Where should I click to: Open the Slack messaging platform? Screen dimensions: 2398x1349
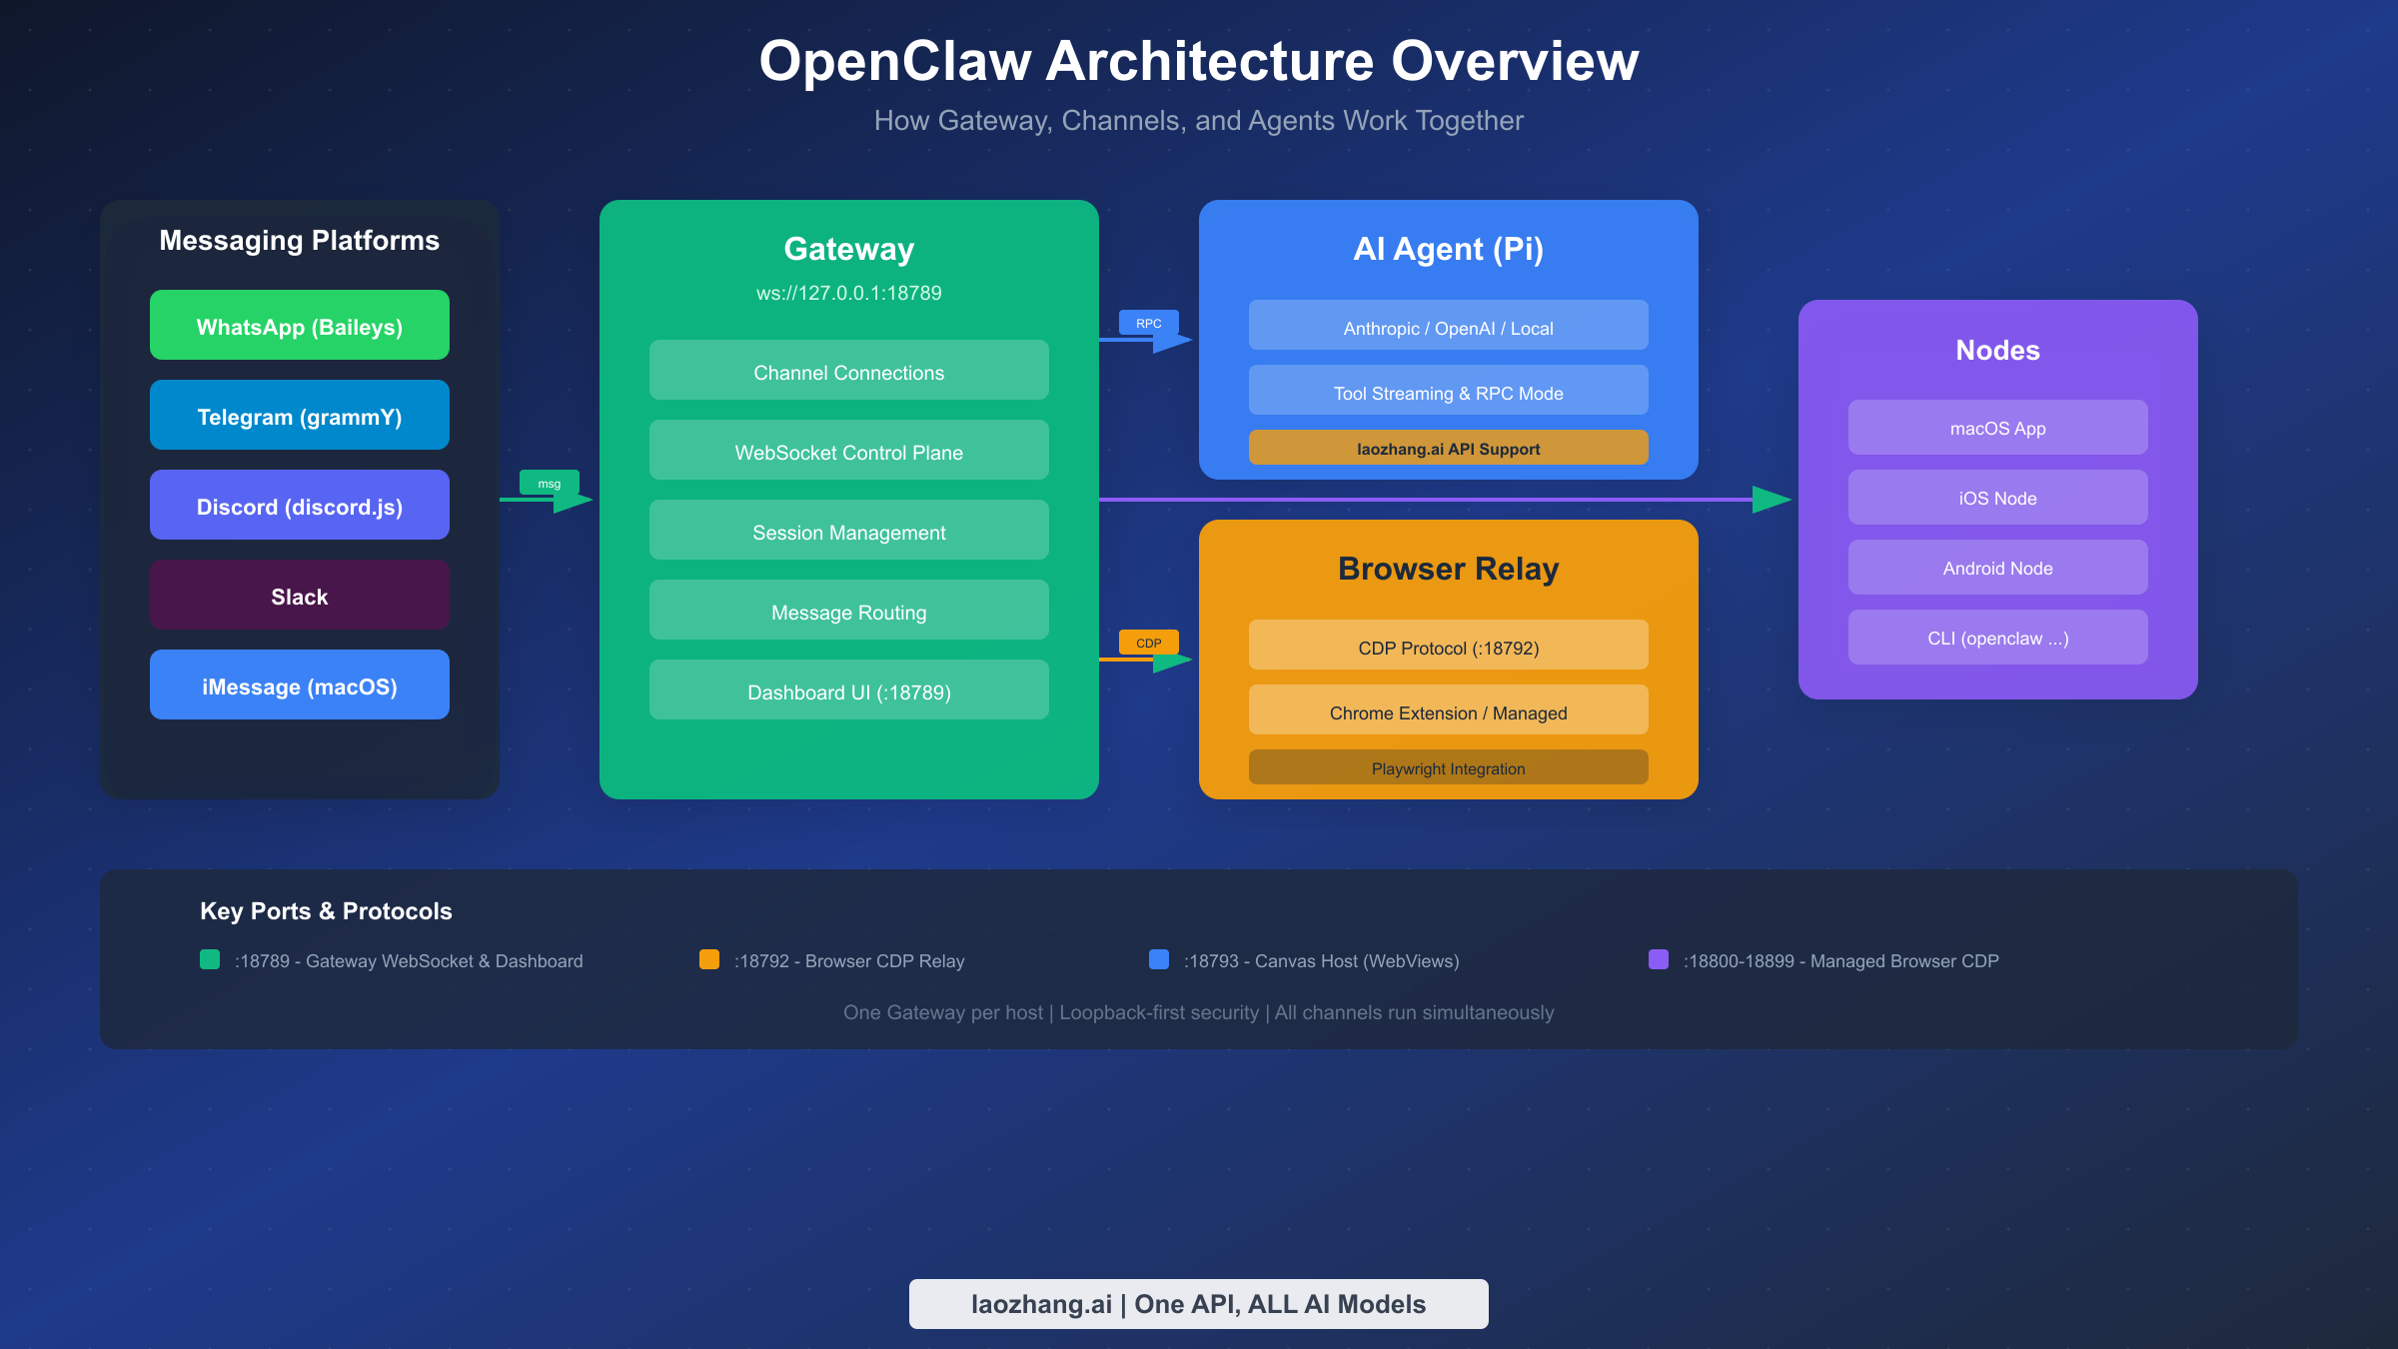[299, 596]
